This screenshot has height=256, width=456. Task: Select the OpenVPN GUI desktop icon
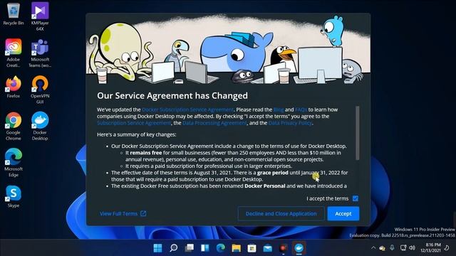(x=40, y=90)
